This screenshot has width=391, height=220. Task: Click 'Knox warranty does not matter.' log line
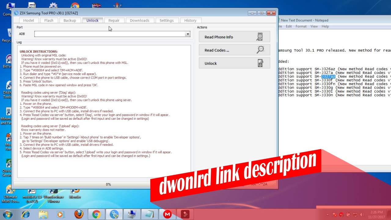click(x=43, y=130)
